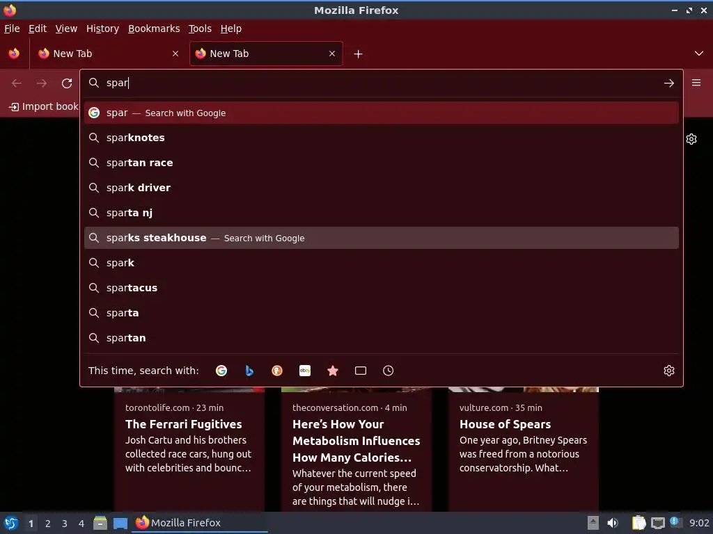Click the Go arrow in the address bar
This screenshot has height=534, width=713.
pyautogui.click(x=669, y=83)
